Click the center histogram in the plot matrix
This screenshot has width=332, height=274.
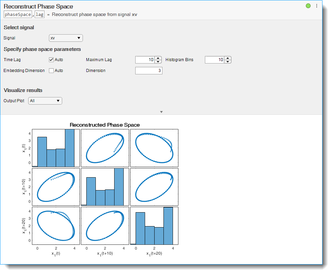(105, 187)
